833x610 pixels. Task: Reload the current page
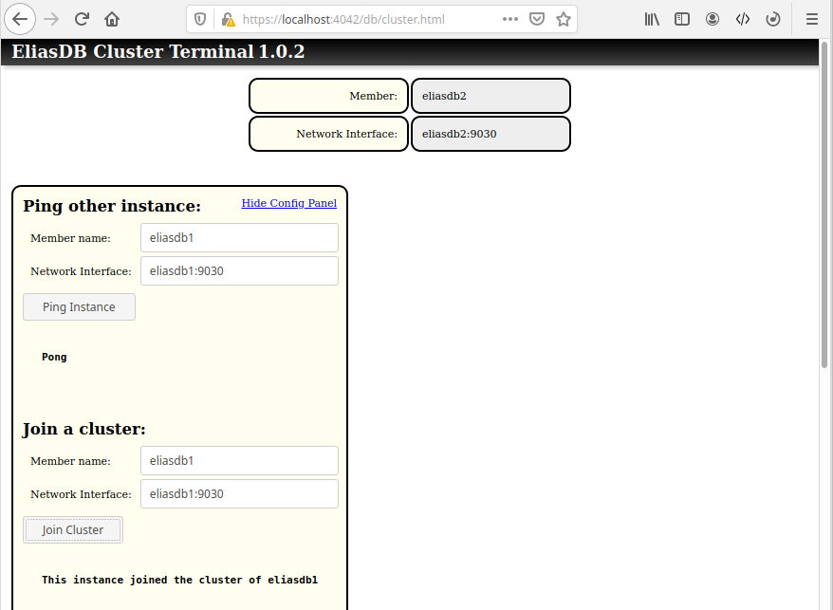pyautogui.click(x=82, y=19)
